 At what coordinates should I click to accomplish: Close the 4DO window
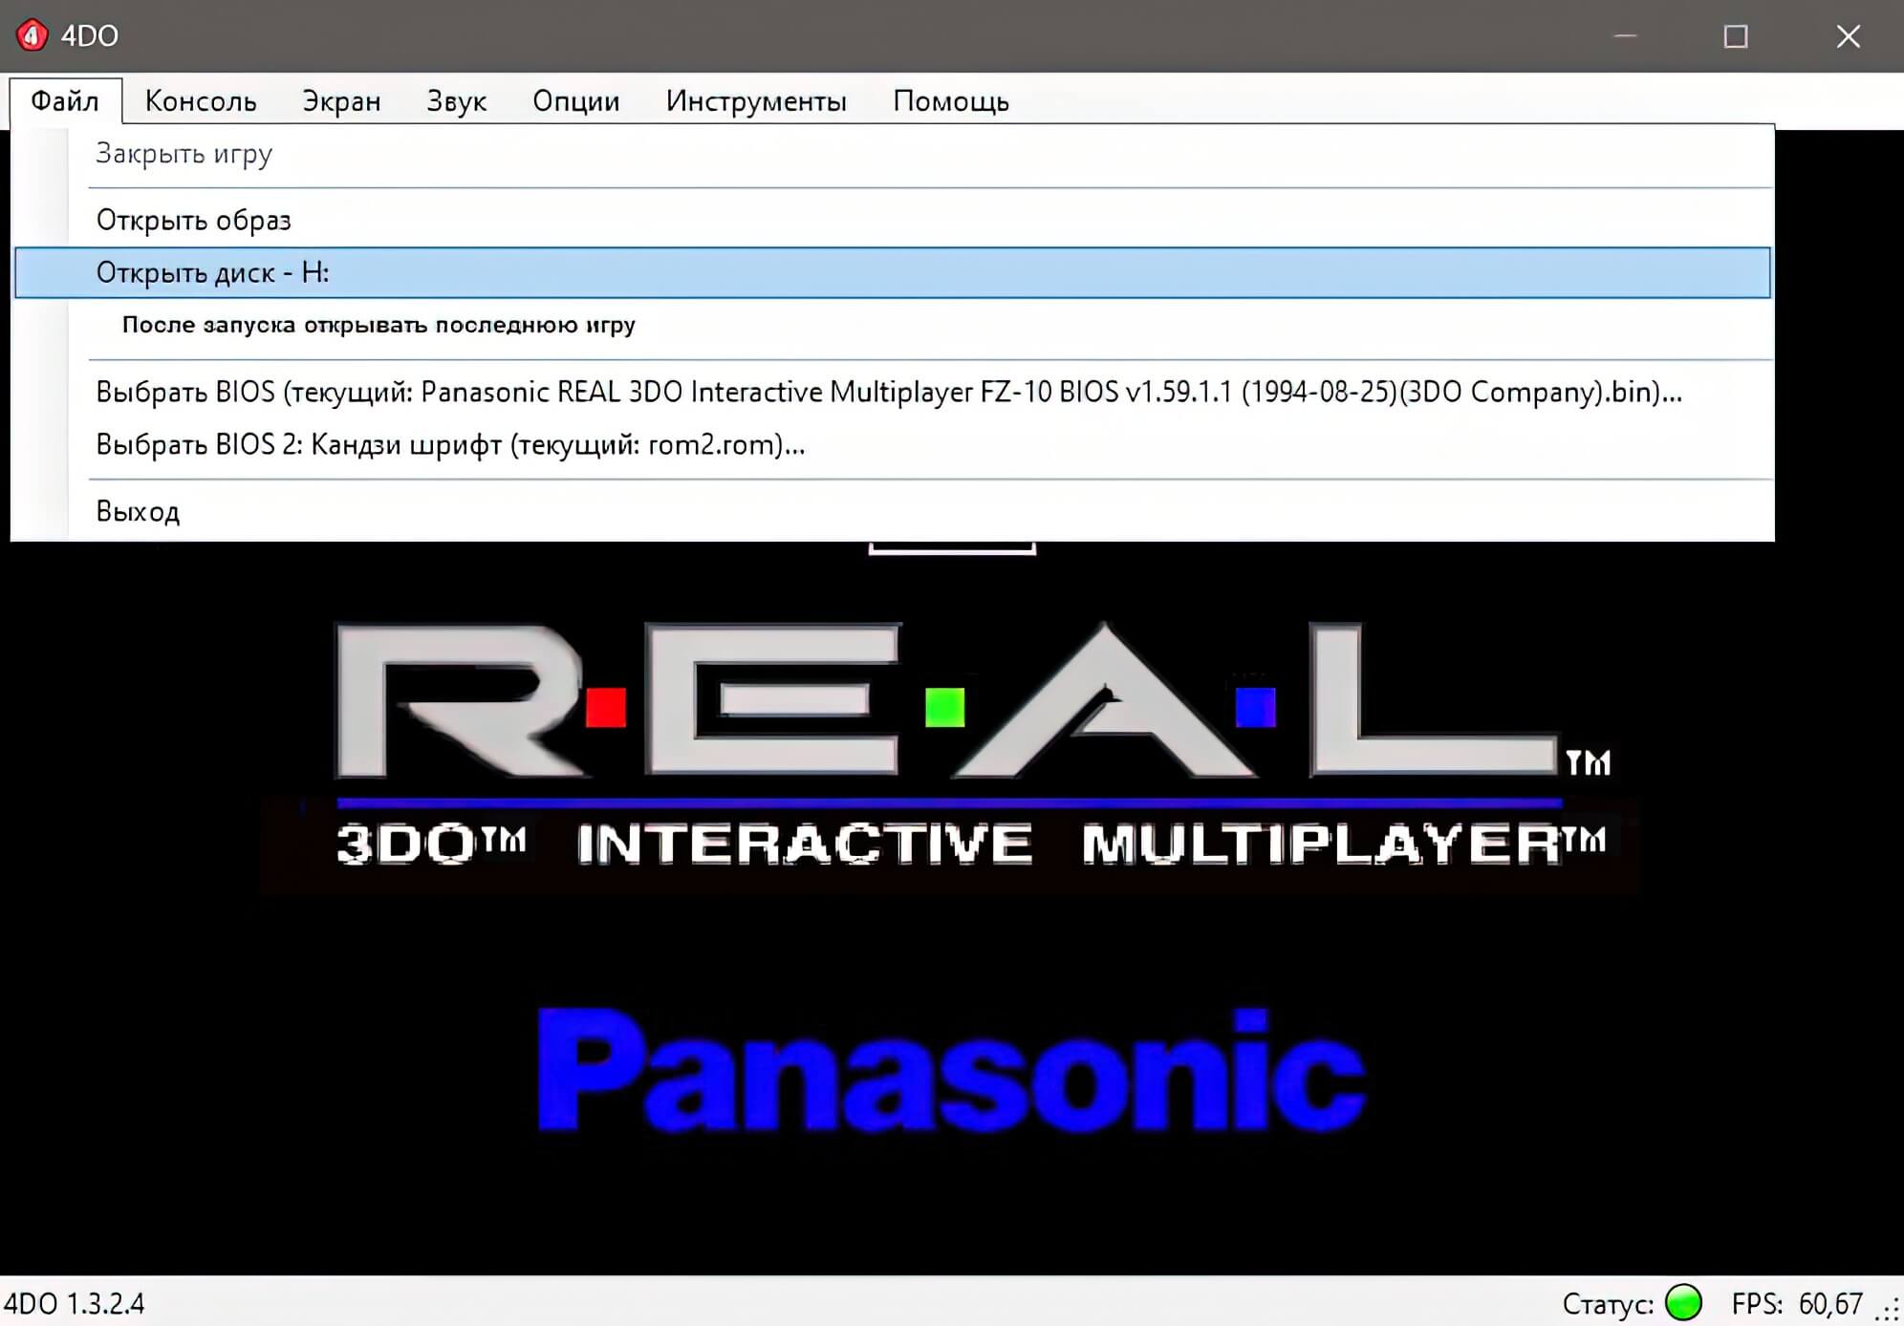1849,36
